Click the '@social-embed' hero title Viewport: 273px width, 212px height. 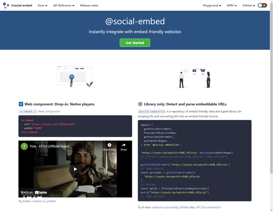tap(135, 21)
